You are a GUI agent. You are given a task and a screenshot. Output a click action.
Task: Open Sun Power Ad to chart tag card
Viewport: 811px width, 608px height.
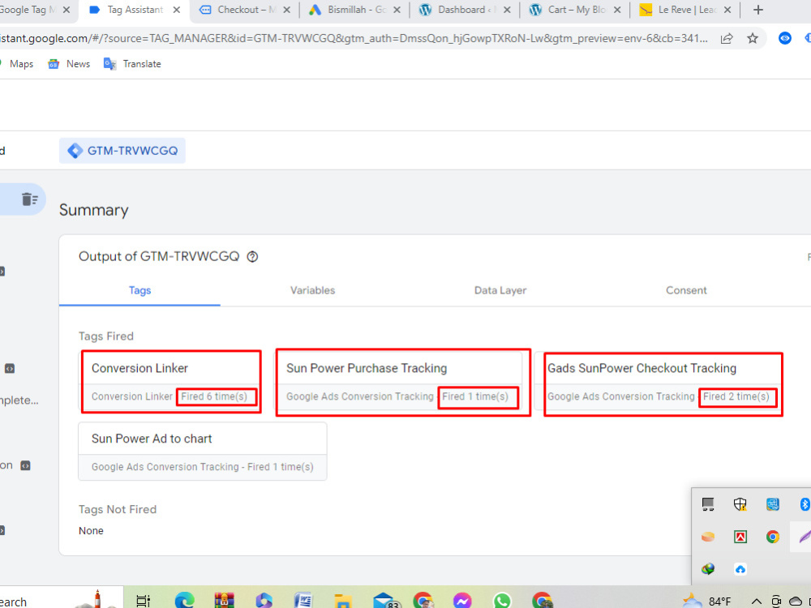202,452
